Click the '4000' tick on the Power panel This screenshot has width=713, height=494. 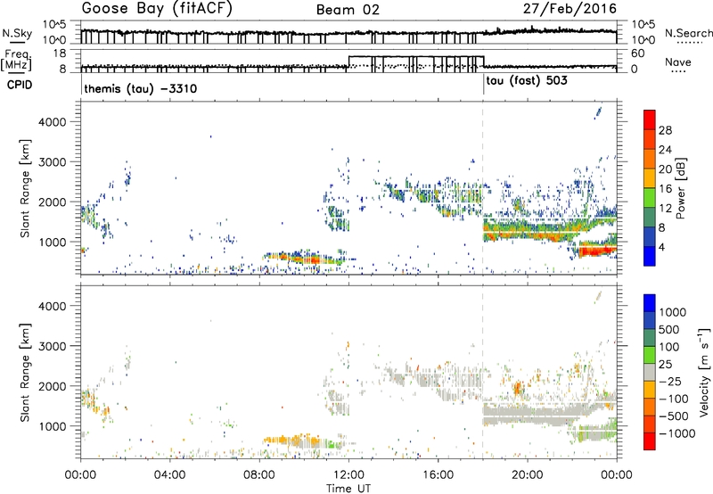pyautogui.click(x=52, y=122)
